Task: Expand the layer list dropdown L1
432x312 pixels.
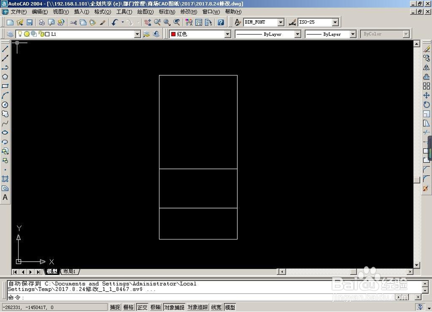Action: coord(137,34)
